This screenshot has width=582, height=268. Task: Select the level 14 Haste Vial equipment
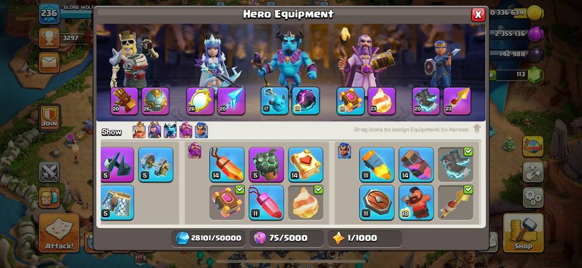click(x=416, y=164)
